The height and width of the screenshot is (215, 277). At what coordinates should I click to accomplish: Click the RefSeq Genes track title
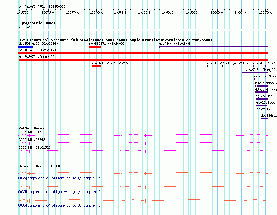(x=31, y=128)
